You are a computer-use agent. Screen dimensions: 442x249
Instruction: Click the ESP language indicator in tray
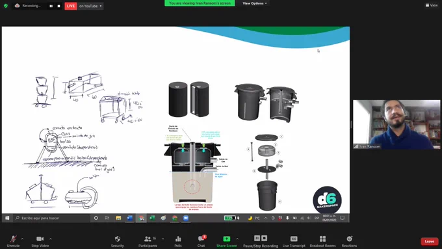tap(317, 218)
